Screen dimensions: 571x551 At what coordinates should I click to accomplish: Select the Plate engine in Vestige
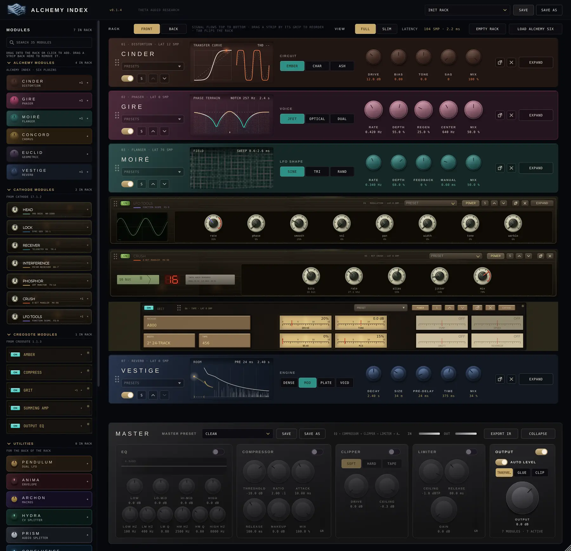tap(326, 383)
